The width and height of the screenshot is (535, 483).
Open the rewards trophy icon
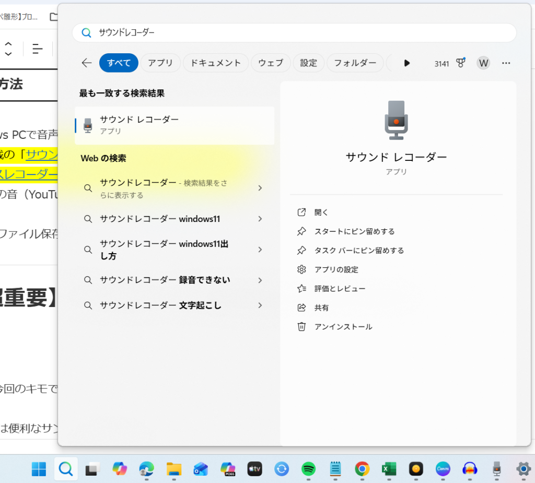[460, 63]
